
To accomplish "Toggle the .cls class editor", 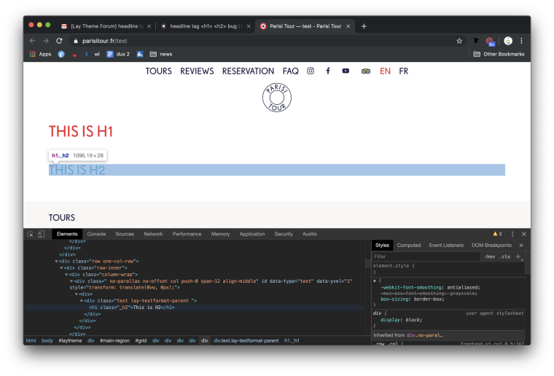I will pos(504,256).
